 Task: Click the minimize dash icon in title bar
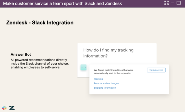173,3
